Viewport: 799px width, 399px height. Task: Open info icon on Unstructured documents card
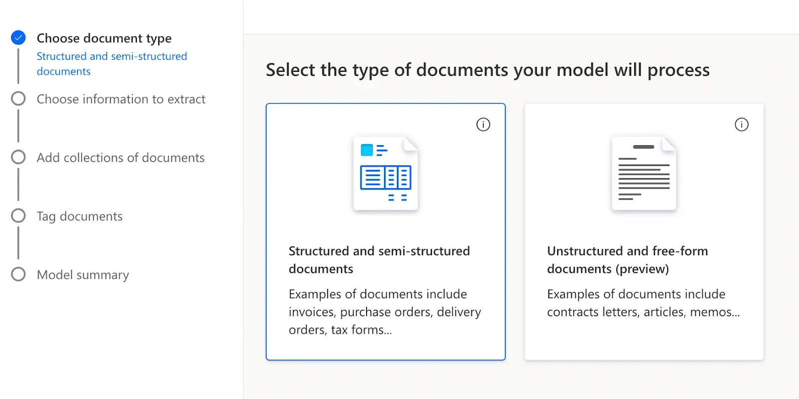[742, 125]
